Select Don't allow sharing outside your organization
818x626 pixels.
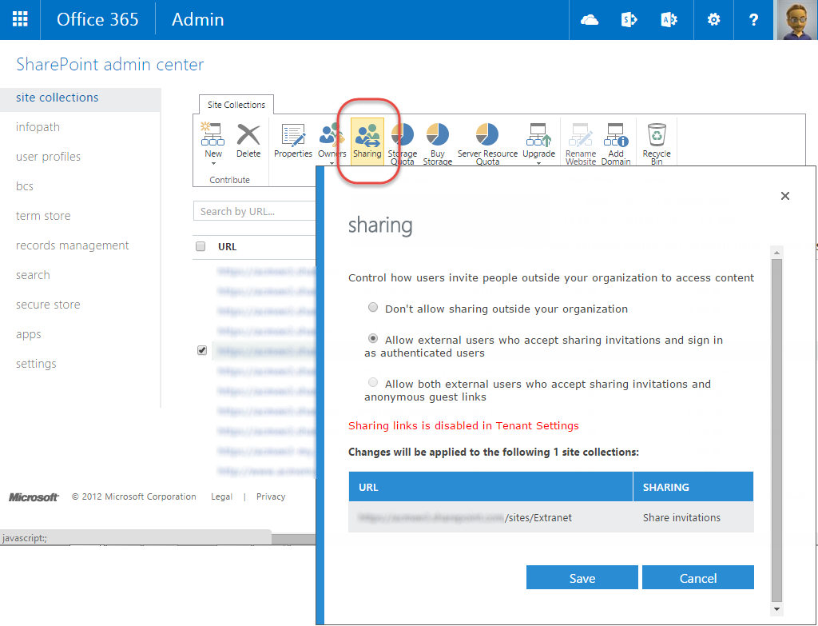[x=373, y=308]
